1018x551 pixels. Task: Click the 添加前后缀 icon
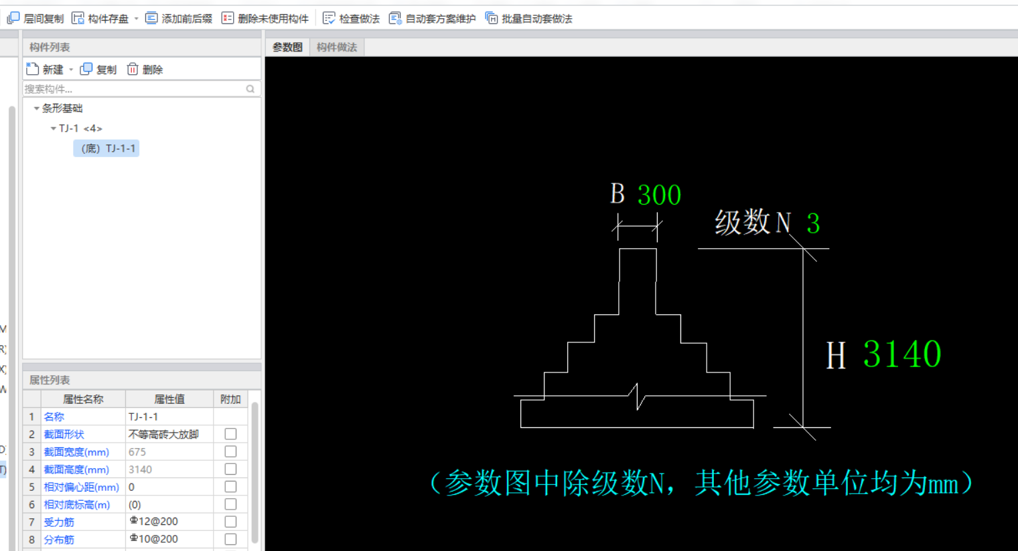(x=151, y=18)
